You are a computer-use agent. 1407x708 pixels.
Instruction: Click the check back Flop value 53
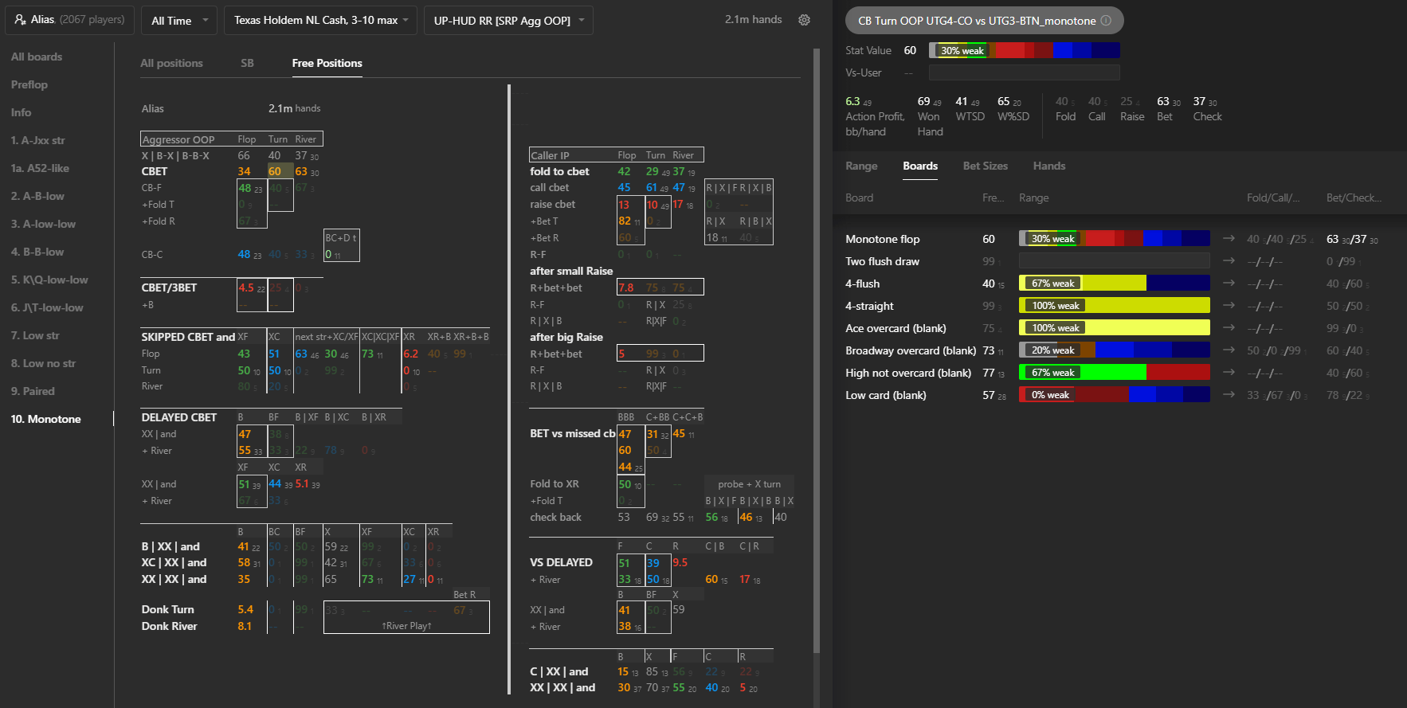coord(624,517)
